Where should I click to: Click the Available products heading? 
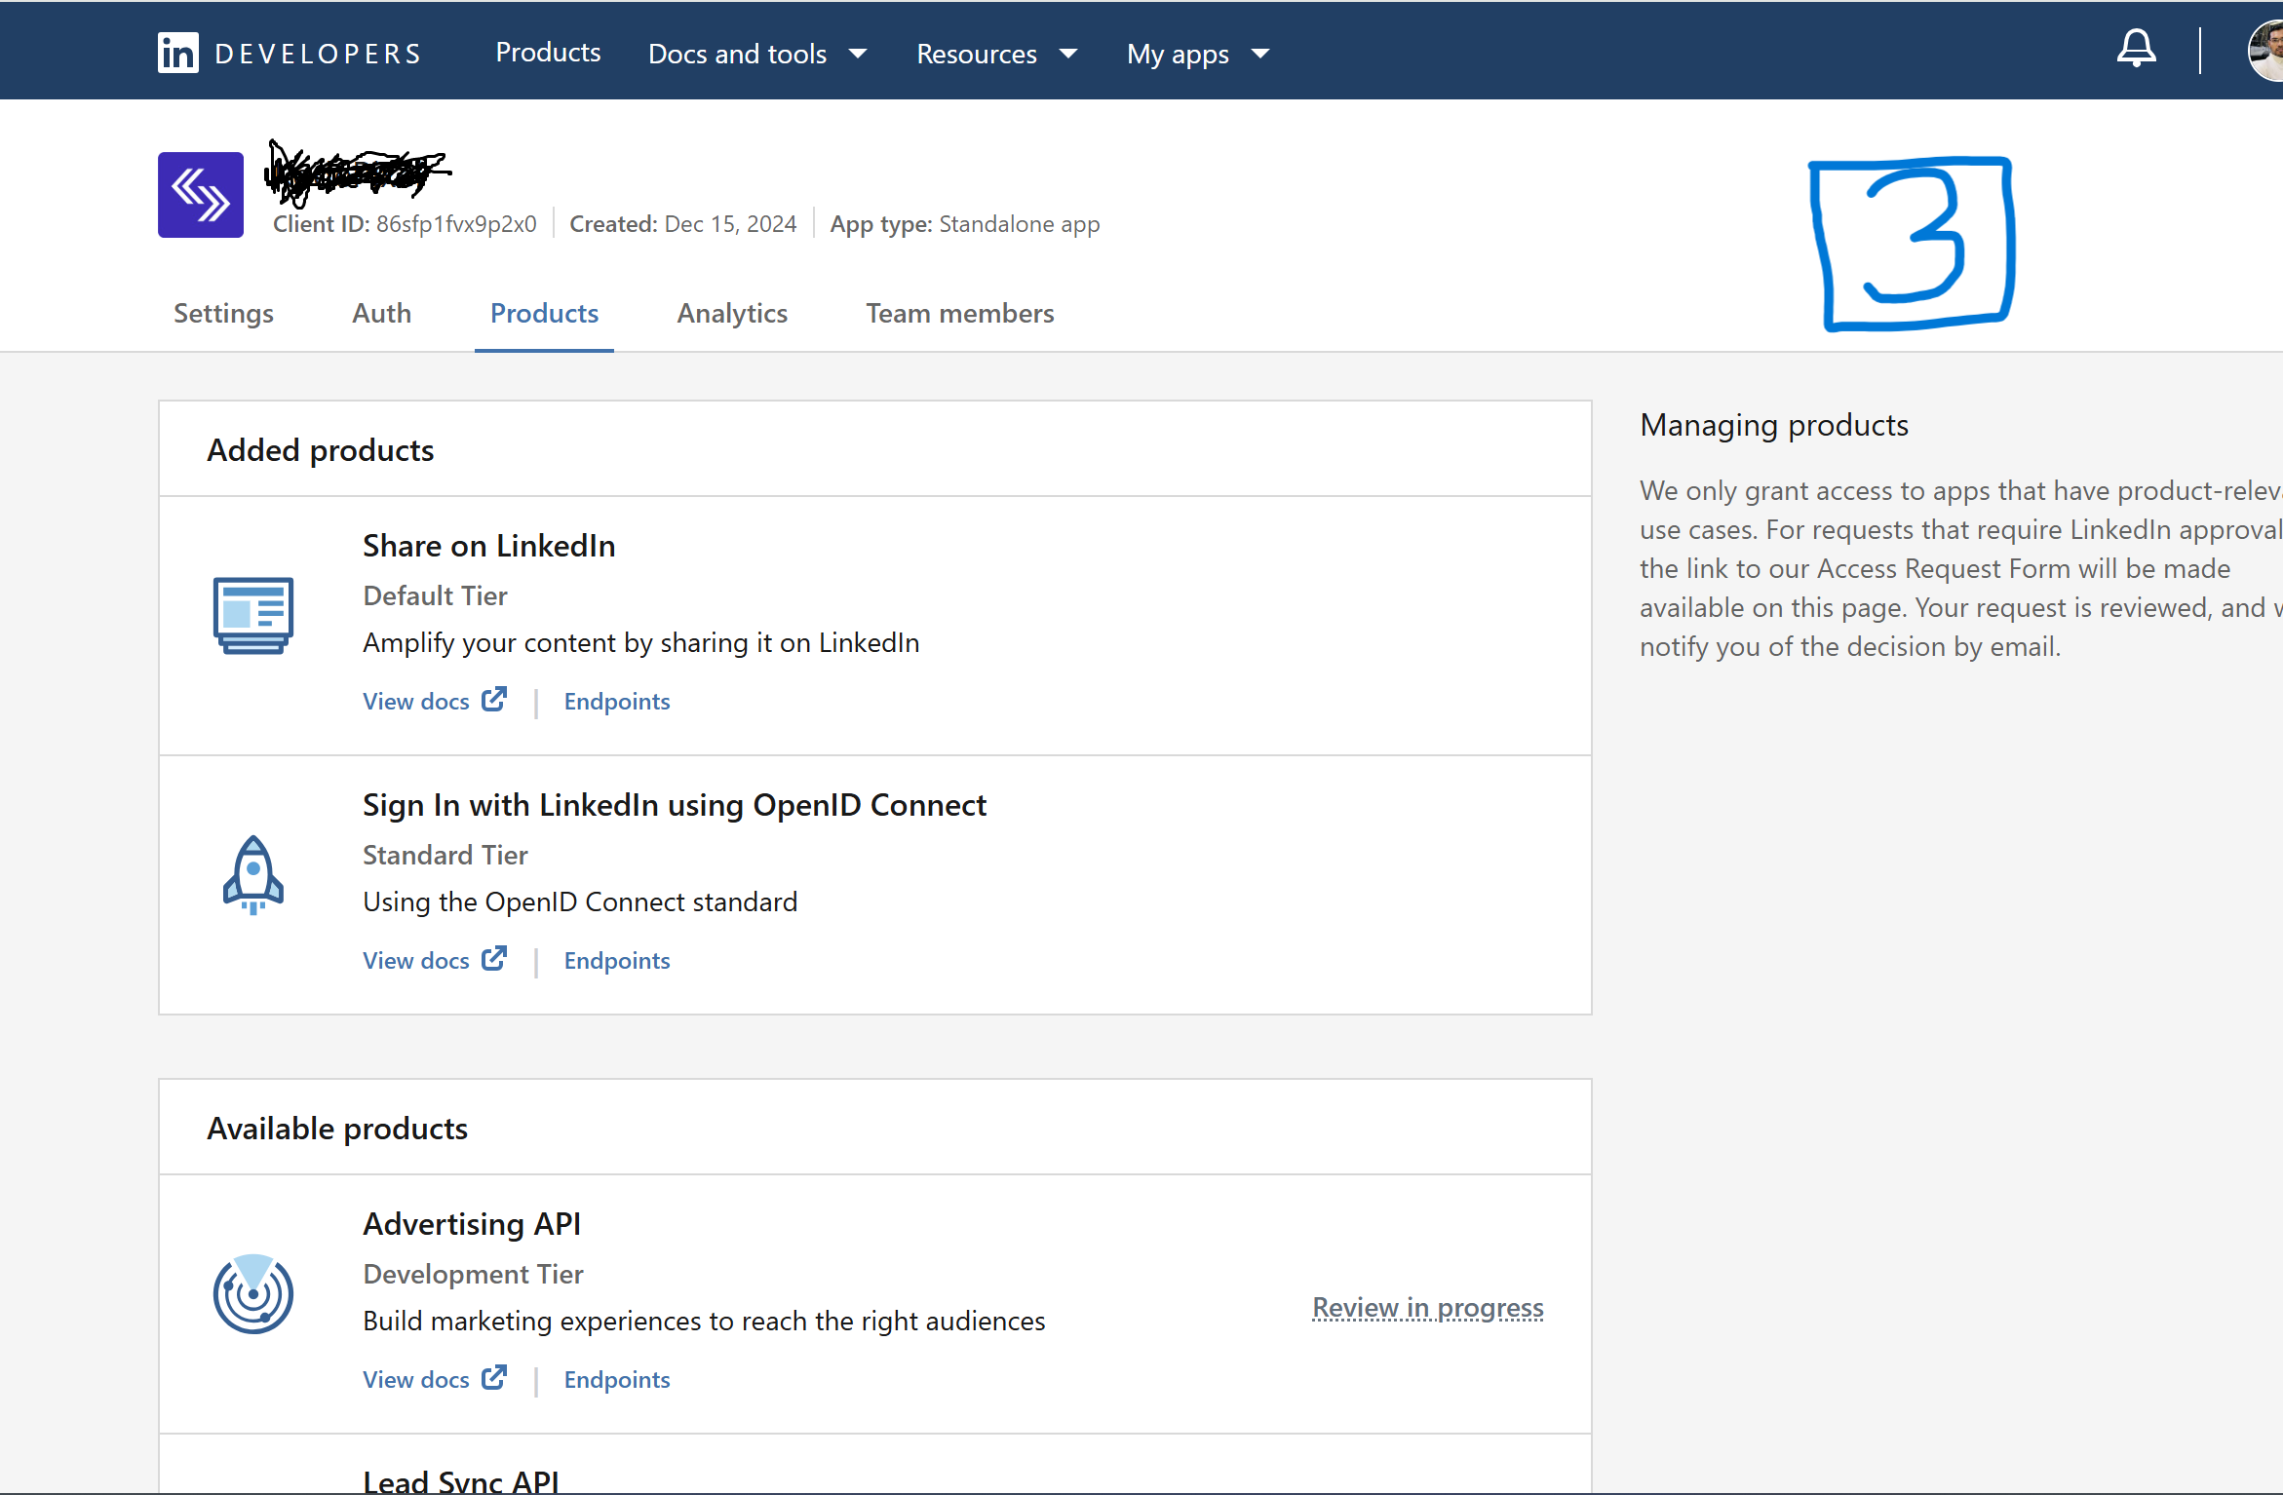click(x=337, y=1129)
